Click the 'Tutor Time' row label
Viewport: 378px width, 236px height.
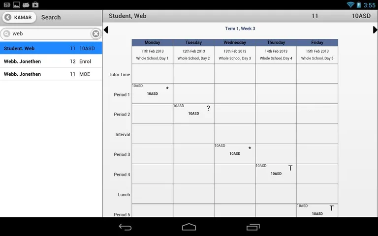coord(119,75)
